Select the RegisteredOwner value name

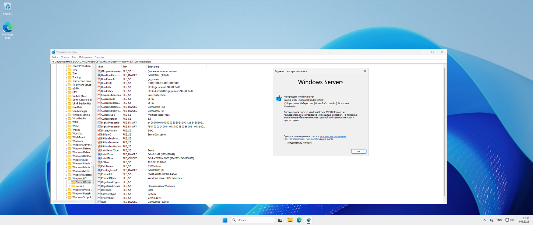[x=111, y=186]
